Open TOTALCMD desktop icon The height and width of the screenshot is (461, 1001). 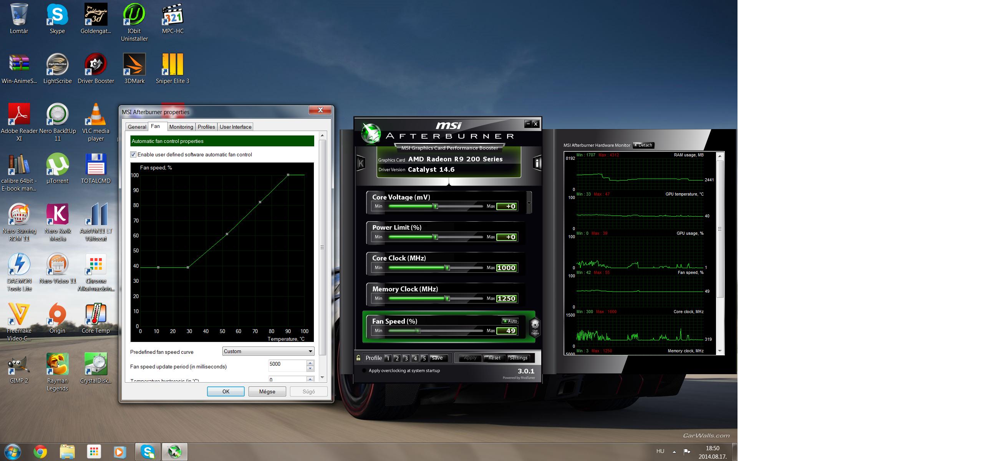(x=96, y=168)
